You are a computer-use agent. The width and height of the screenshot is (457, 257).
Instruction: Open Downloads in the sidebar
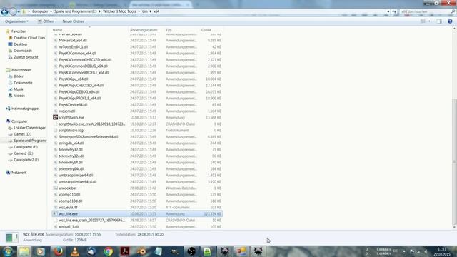coord(23,51)
